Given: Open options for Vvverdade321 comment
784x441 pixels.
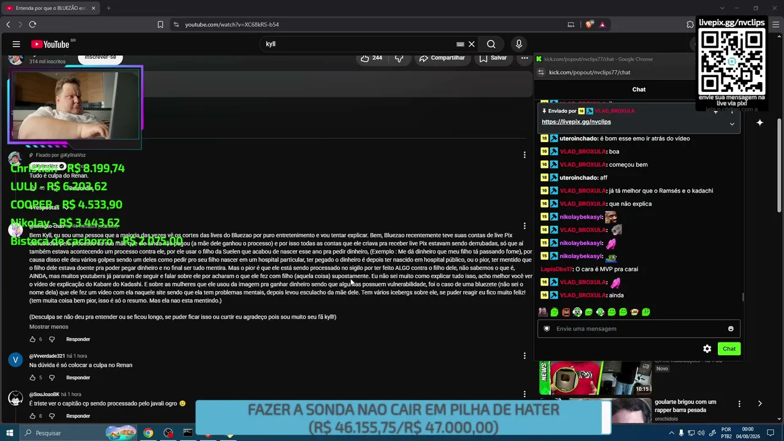Looking at the screenshot, I should 524,355.
